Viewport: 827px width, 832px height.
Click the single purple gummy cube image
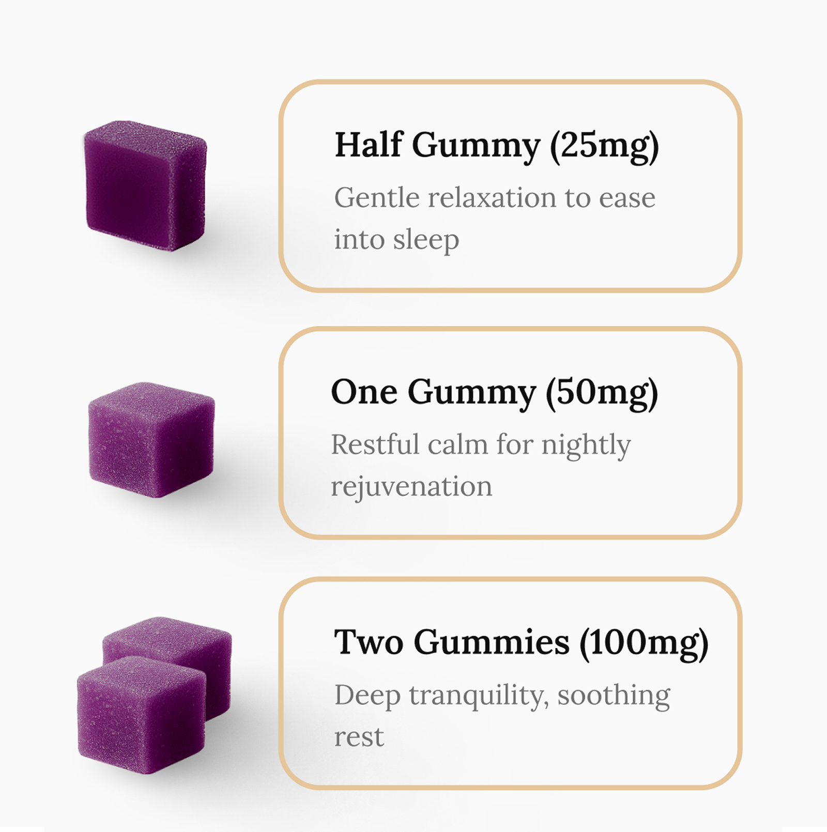(x=151, y=440)
